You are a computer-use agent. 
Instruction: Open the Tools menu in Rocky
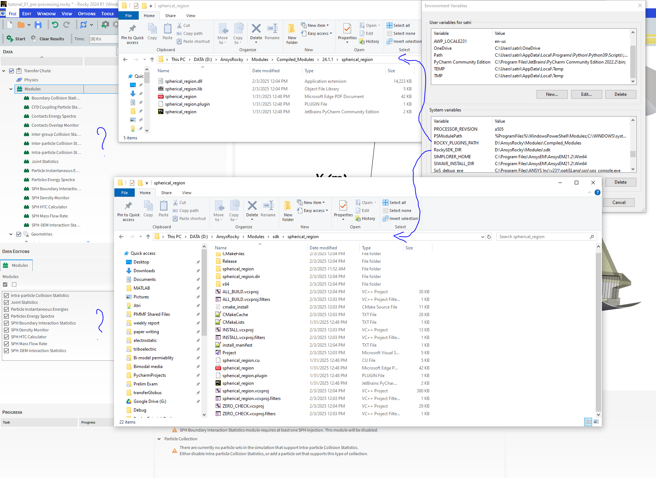(107, 14)
